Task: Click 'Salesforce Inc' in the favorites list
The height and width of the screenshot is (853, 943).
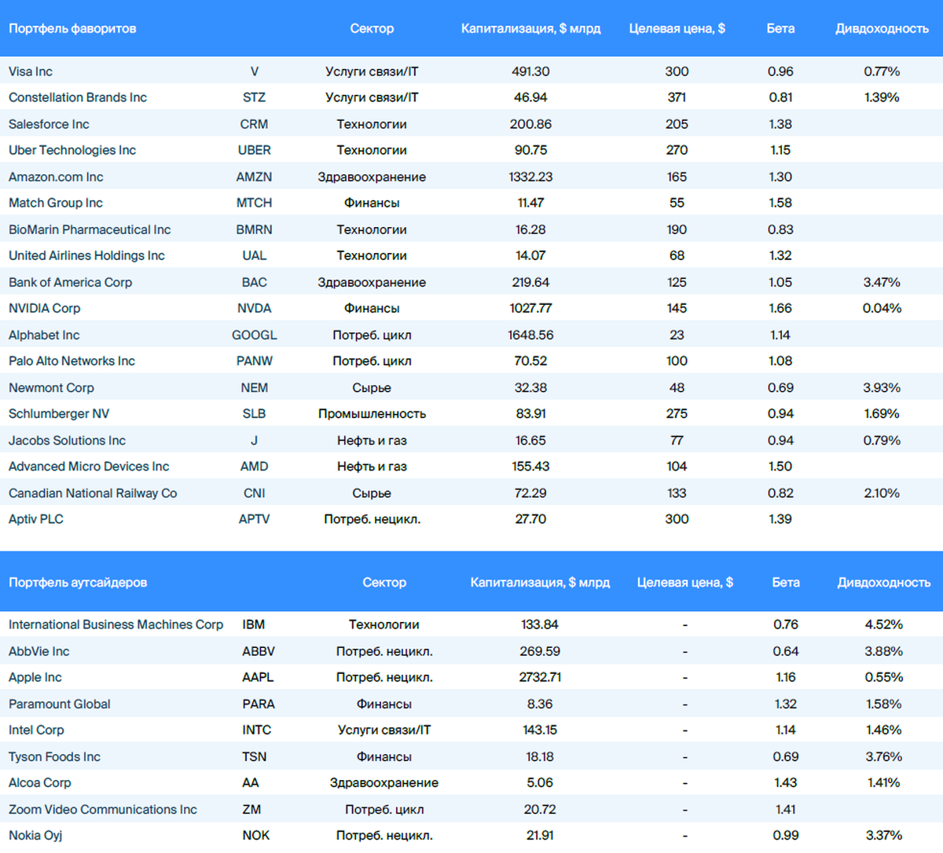Action: [49, 124]
